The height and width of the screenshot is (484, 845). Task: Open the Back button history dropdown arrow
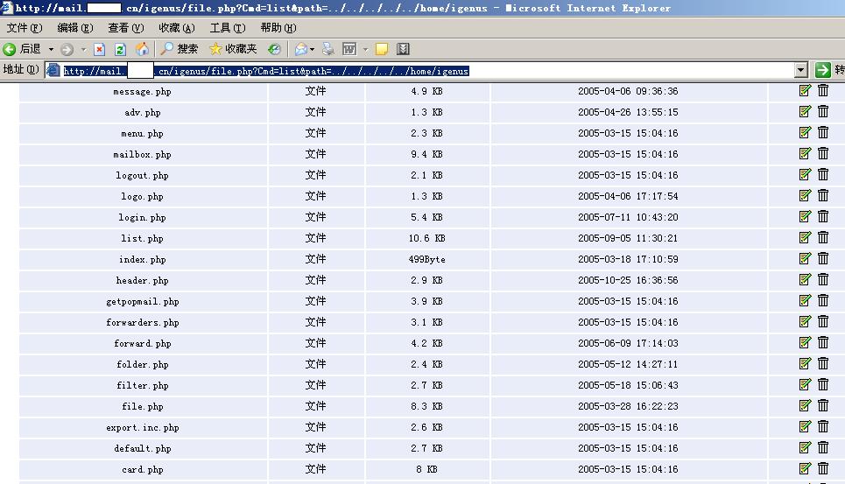[x=51, y=50]
